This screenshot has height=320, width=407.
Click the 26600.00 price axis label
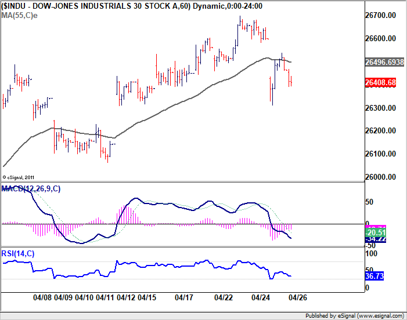point(380,38)
